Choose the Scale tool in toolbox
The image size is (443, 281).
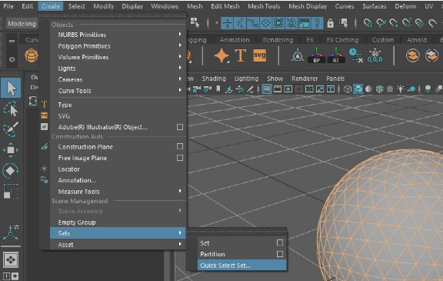[11, 192]
